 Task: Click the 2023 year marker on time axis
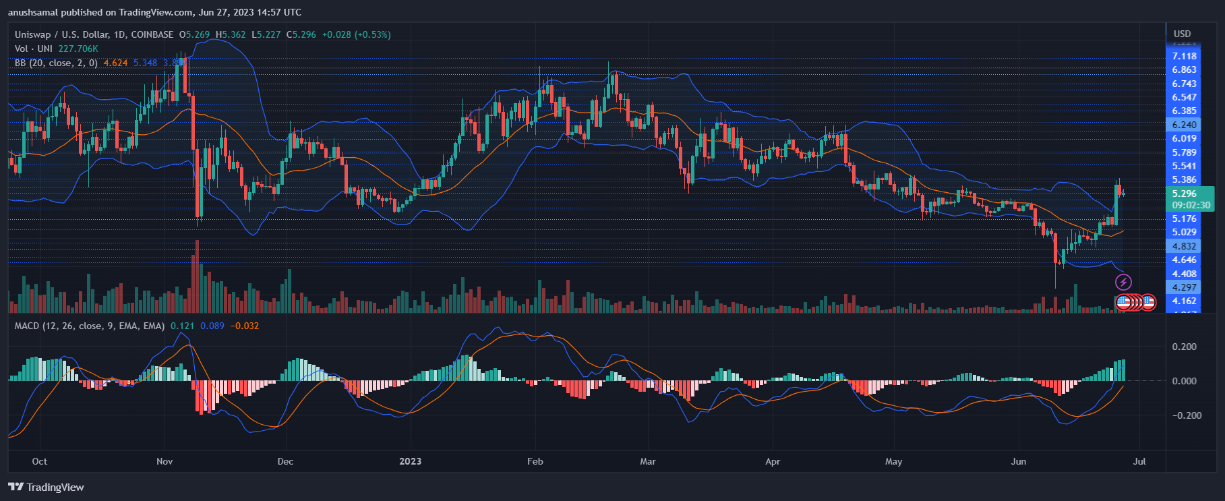pos(410,461)
